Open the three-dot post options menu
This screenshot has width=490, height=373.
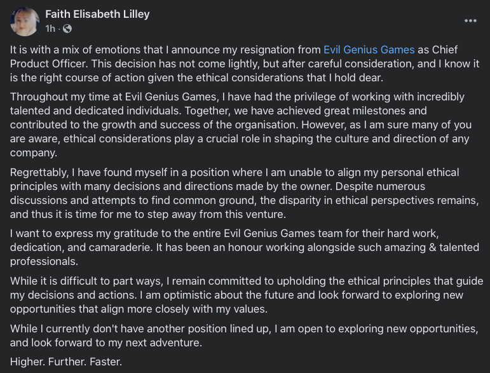470,20
